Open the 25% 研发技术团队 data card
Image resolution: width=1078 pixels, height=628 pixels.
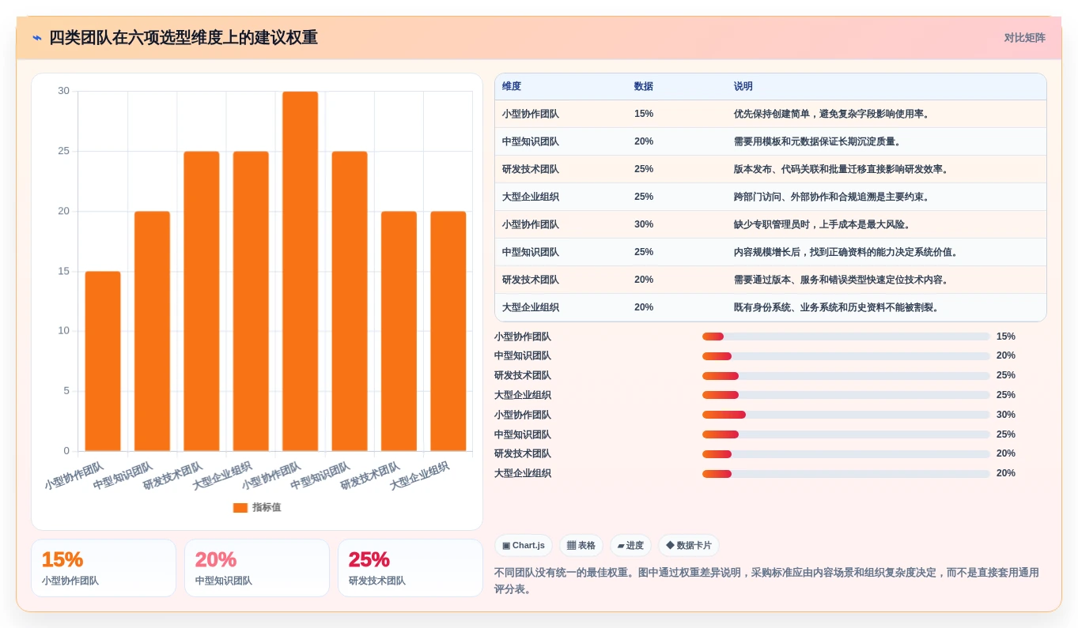410,568
